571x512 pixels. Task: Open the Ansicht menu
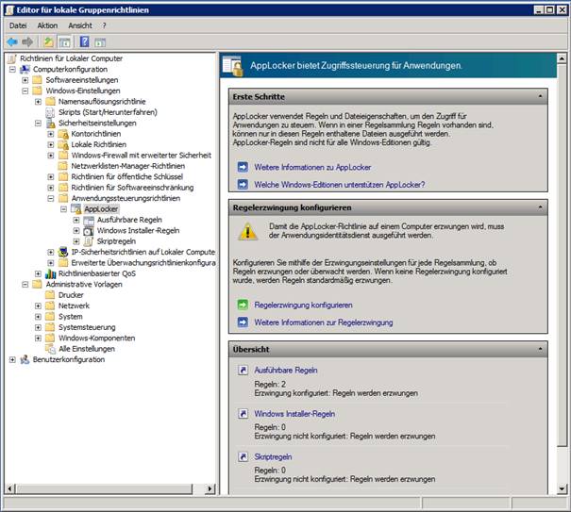(80, 25)
